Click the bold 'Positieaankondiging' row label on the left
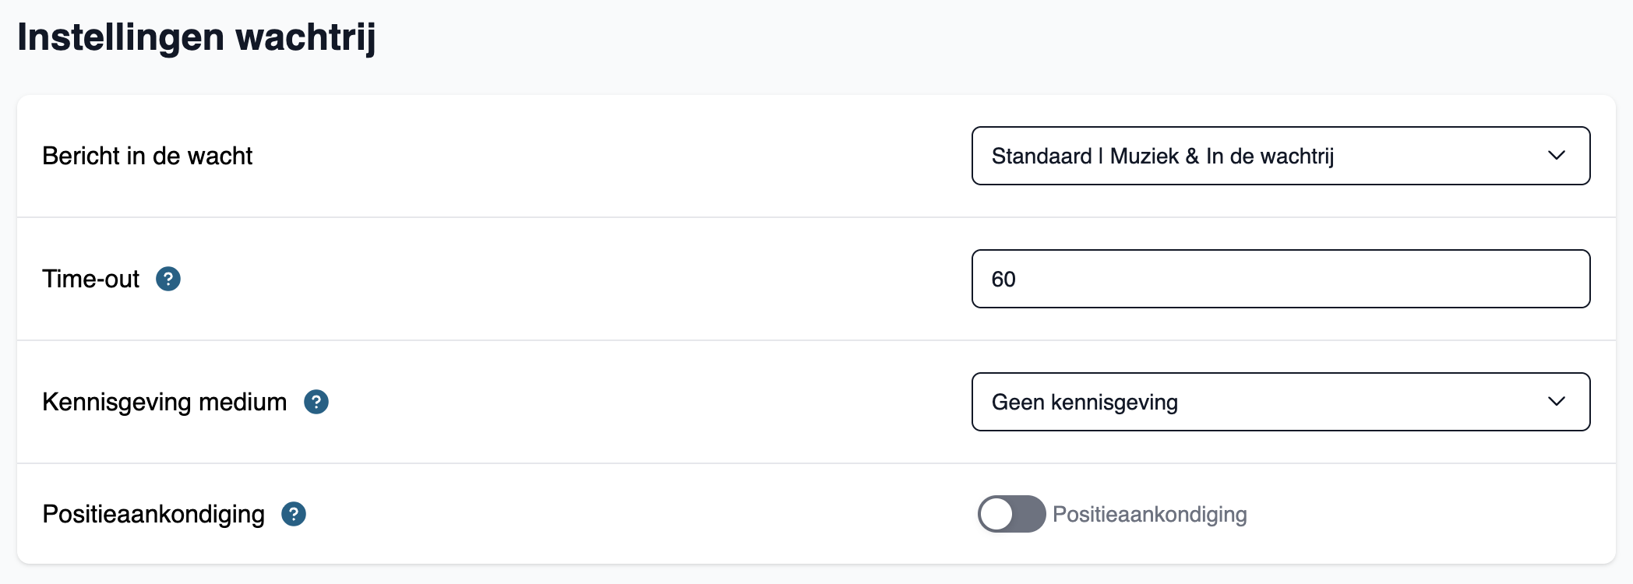The height and width of the screenshot is (584, 1633). [153, 514]
